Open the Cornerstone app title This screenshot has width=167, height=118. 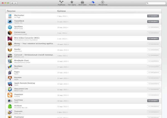(20, 32)
